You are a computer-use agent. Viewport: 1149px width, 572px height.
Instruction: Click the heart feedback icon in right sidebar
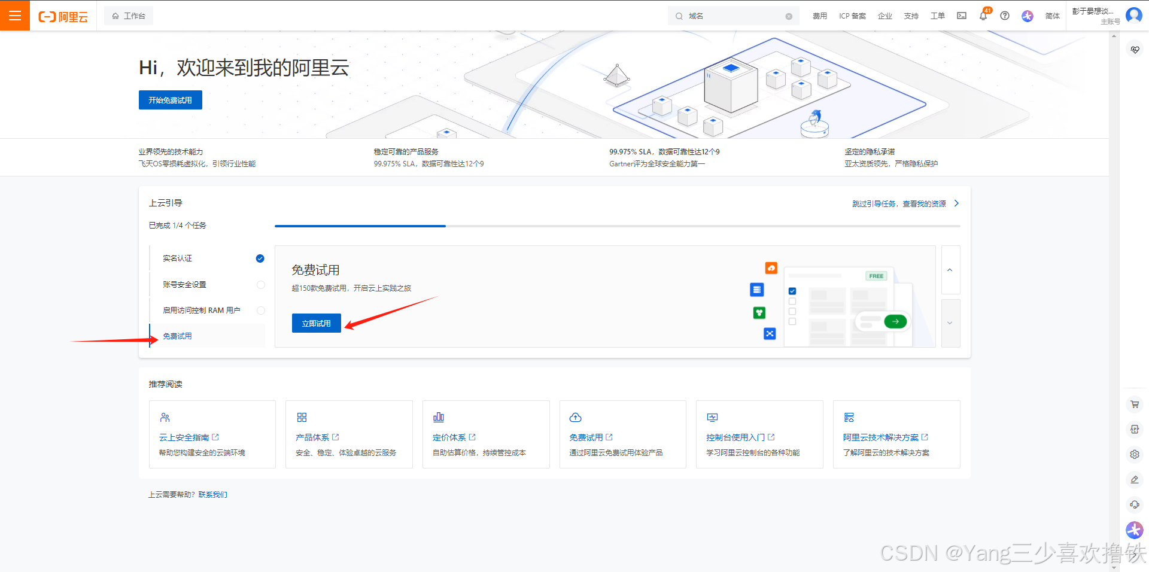point(1135,50)
